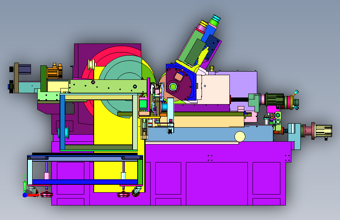Select the cyan roller on the blue frame post
The width and height of the screenshot is (340, 220).
[67, 133]
